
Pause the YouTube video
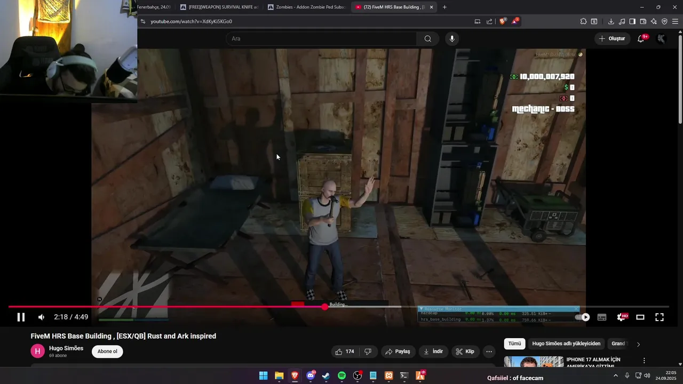click(x=21, y=317)
